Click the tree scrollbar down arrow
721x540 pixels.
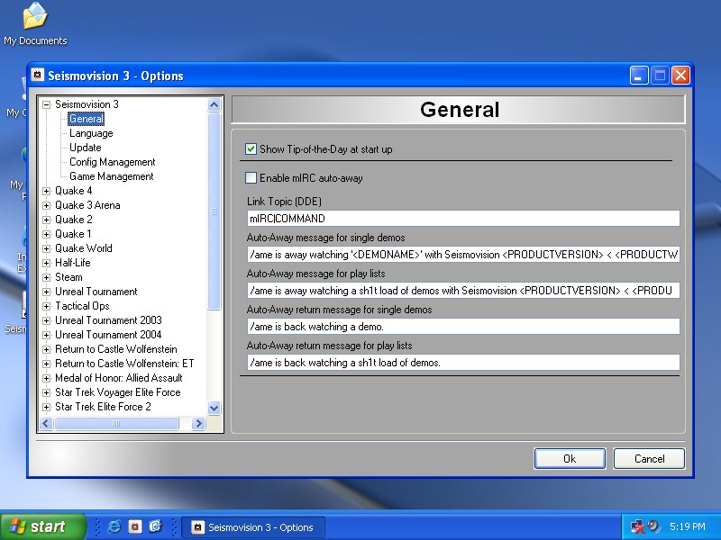[x=214, y=408]
